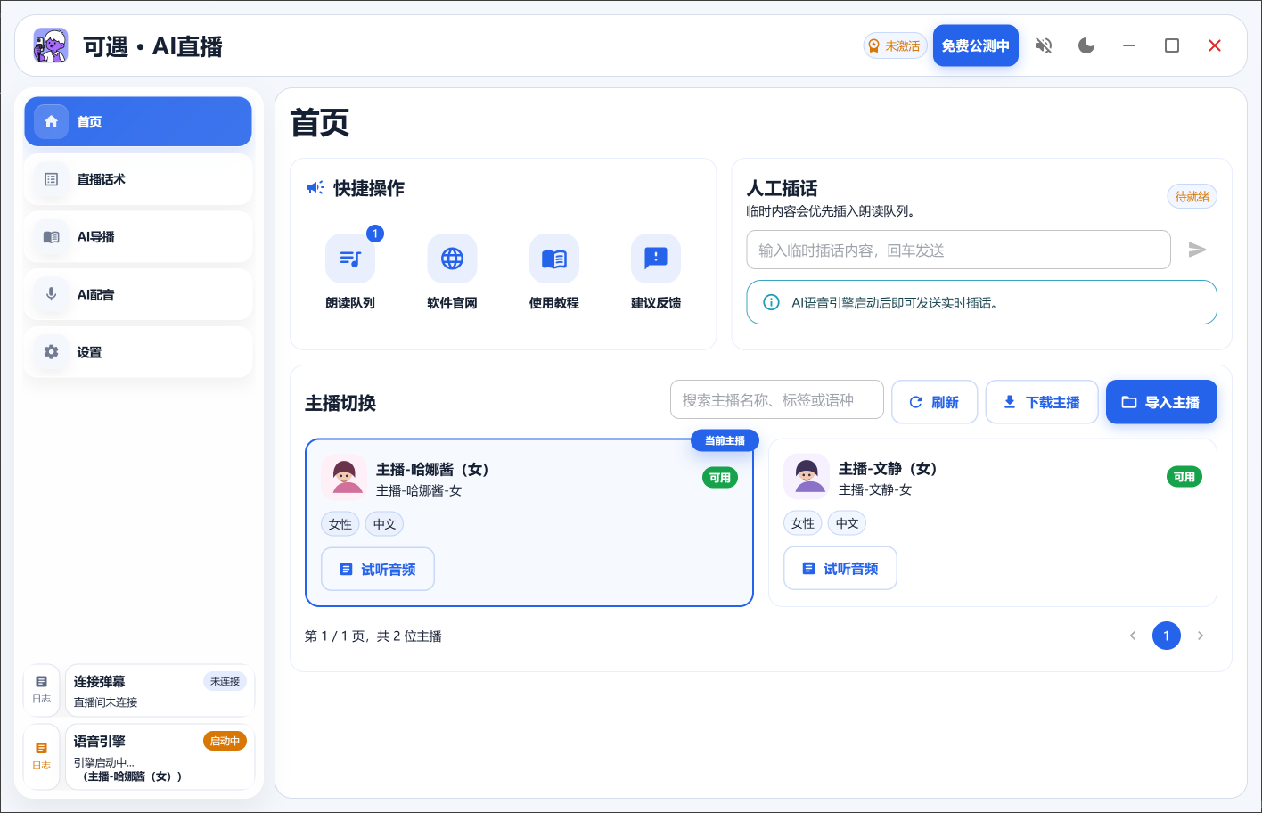Viewport: 1262px width, 813px height.
Task: Open the 建议反馈 feedback icon
Action: [656, 259]
